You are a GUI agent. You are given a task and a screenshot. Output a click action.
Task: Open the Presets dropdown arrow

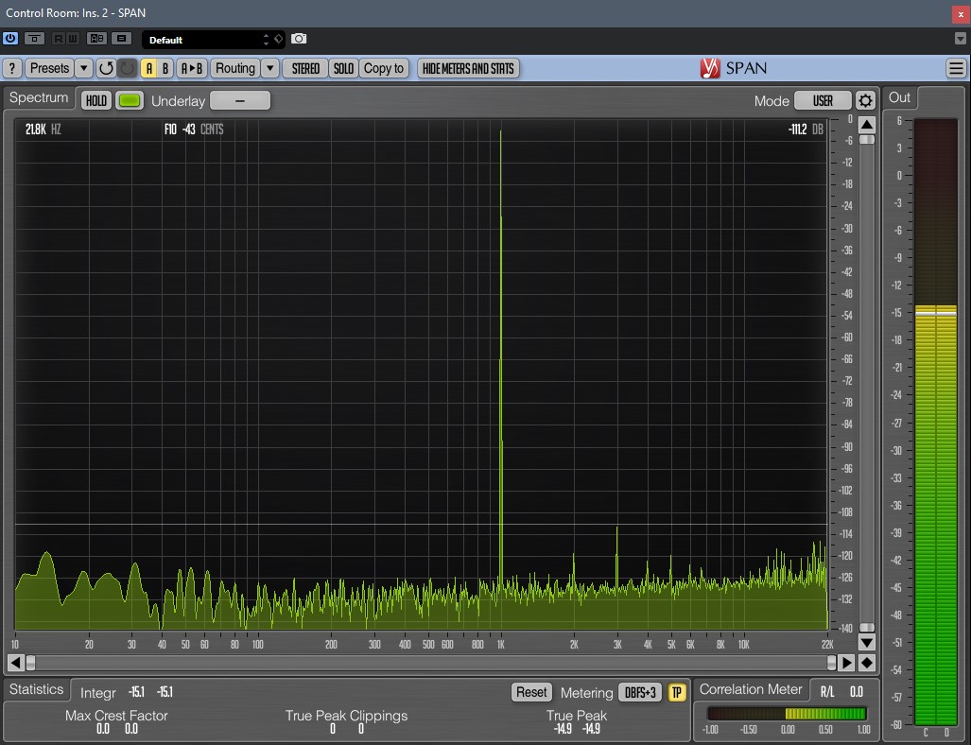[x=83, y=68]
